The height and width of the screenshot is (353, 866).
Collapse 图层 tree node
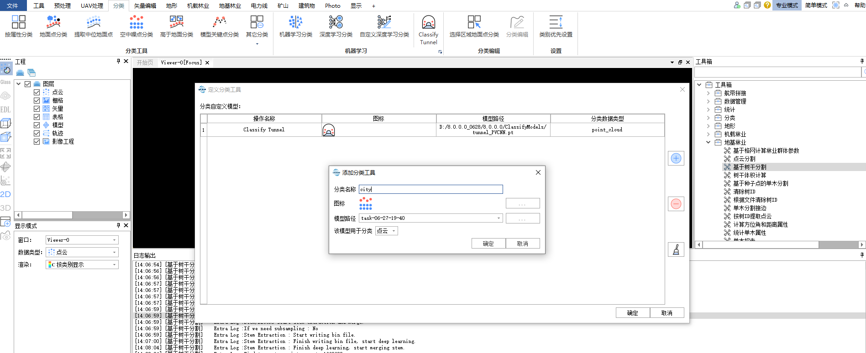coord(19,84)
